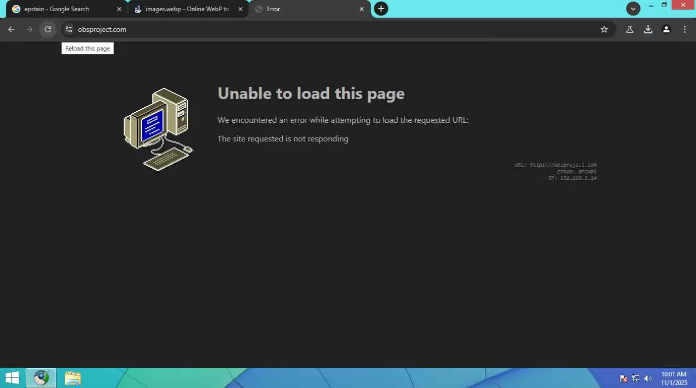The image size is (696, 388).
Task: Click the 'We encountered an error' message text
Action: [x=343, y=120]
